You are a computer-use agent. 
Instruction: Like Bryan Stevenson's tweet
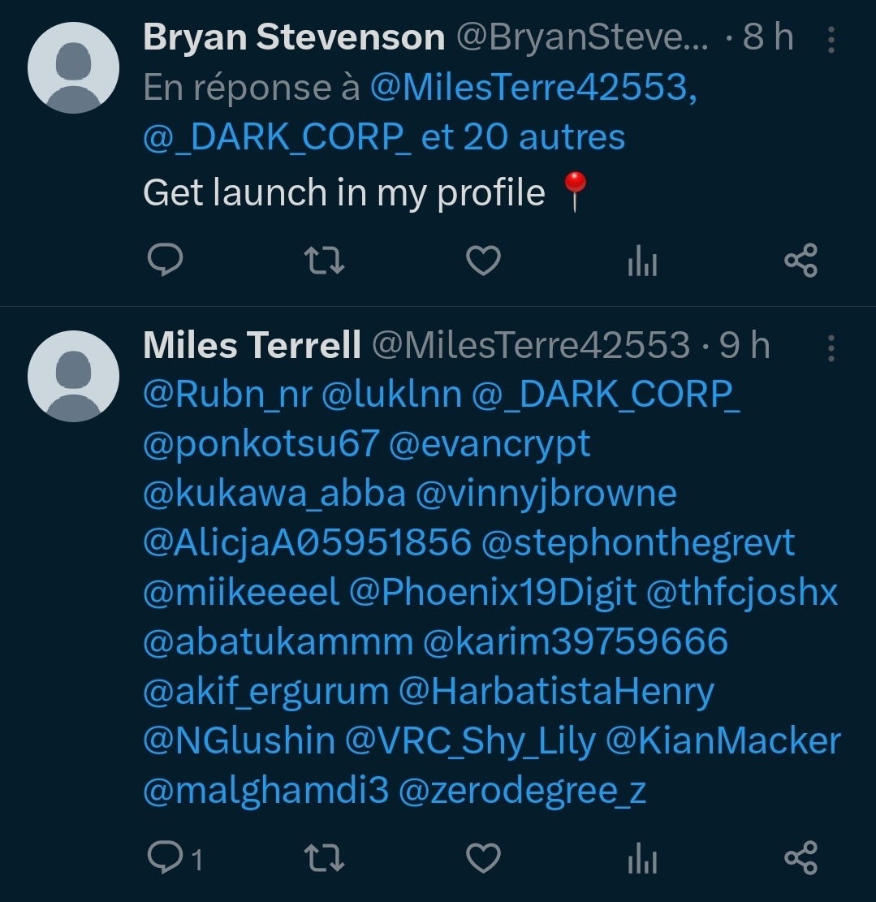(x=484, y=261)
